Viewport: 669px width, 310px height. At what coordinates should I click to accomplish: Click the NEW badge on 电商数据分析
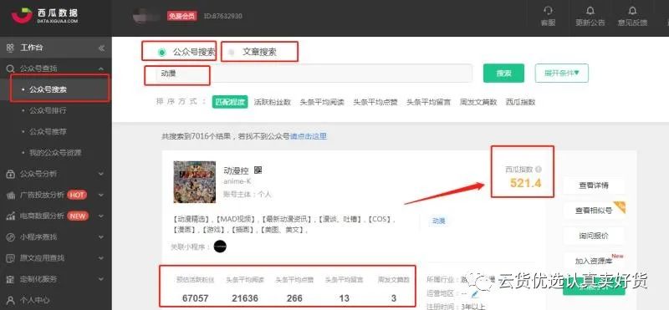(x=78, y=216)
